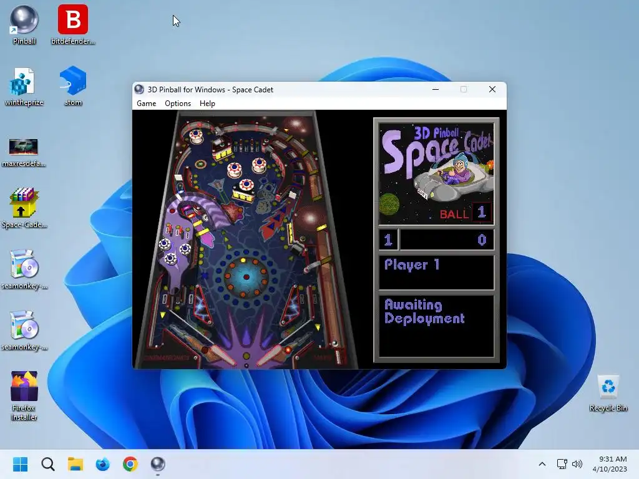
Task: Open taskbar Search
Action: (47, 464)
